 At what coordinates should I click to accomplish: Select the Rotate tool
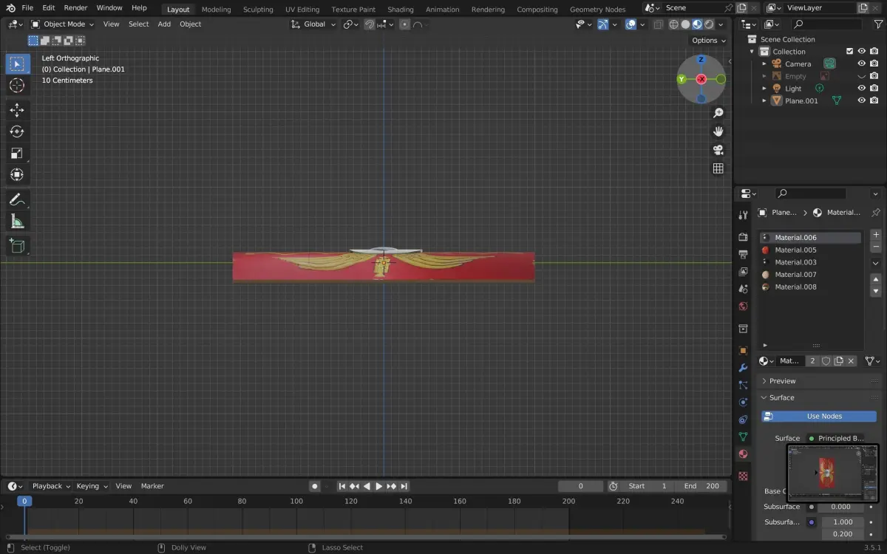pos(17,131)
